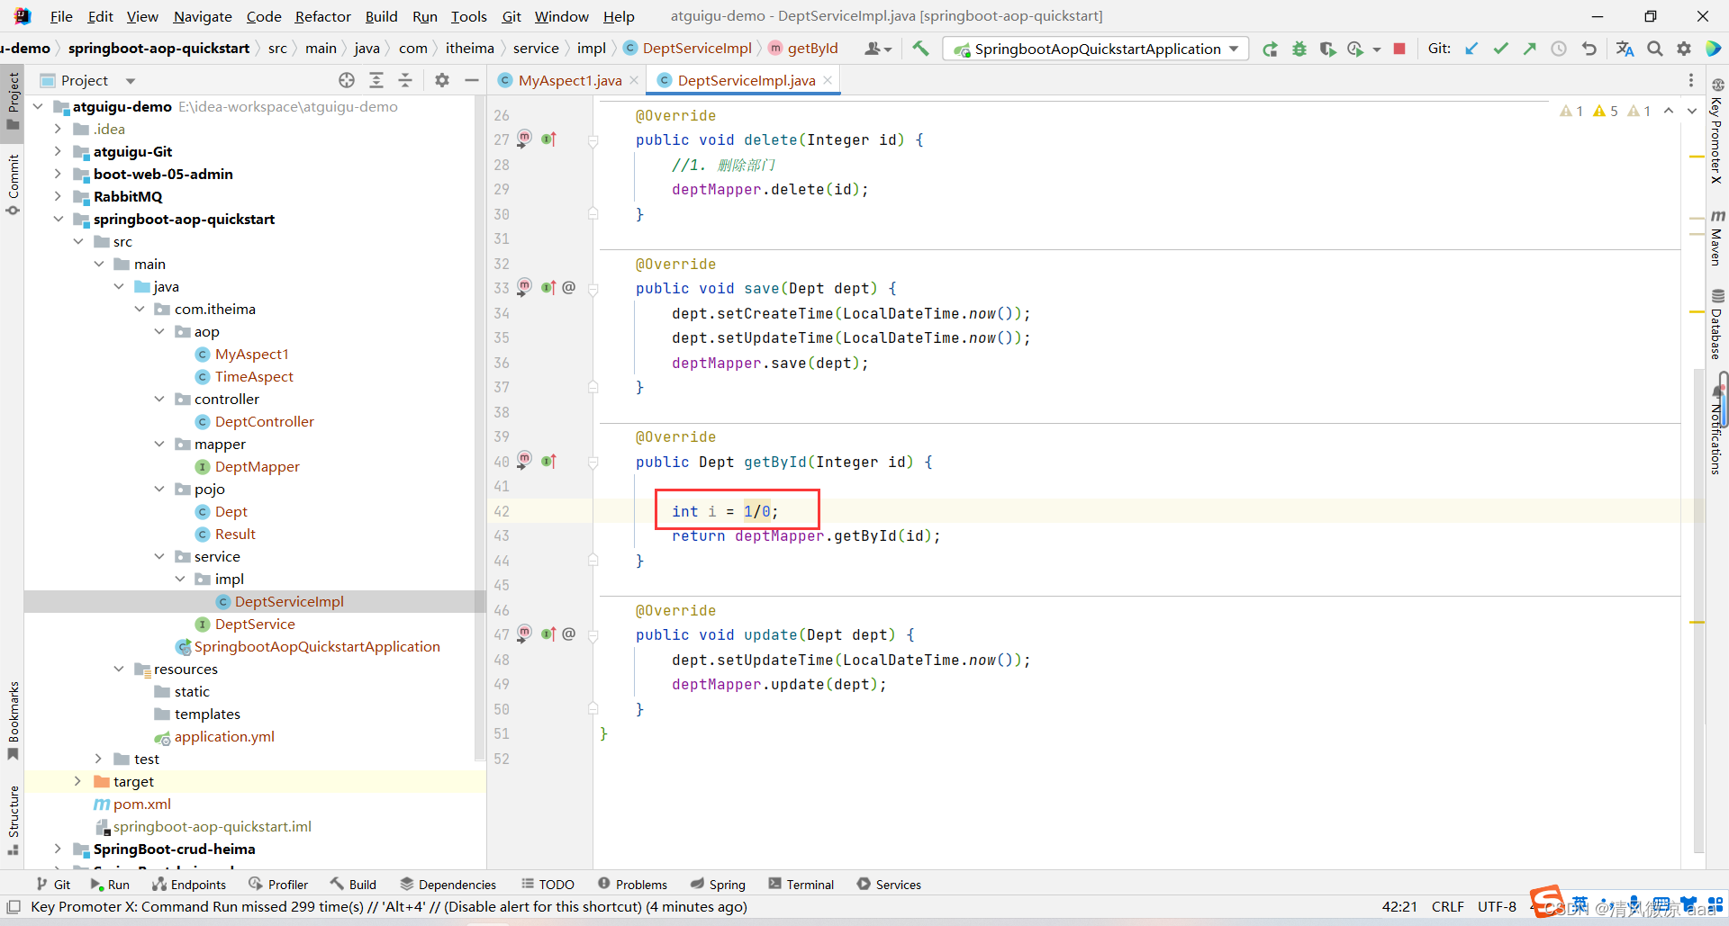Viewport: 1729px width, 926px height.
Task: Hide the Project tool window
Action: pyautogui.click(x=471, y=80)
